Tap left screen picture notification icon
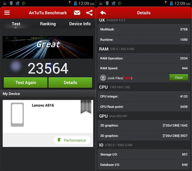192x171 pixels. coord(5,3)
